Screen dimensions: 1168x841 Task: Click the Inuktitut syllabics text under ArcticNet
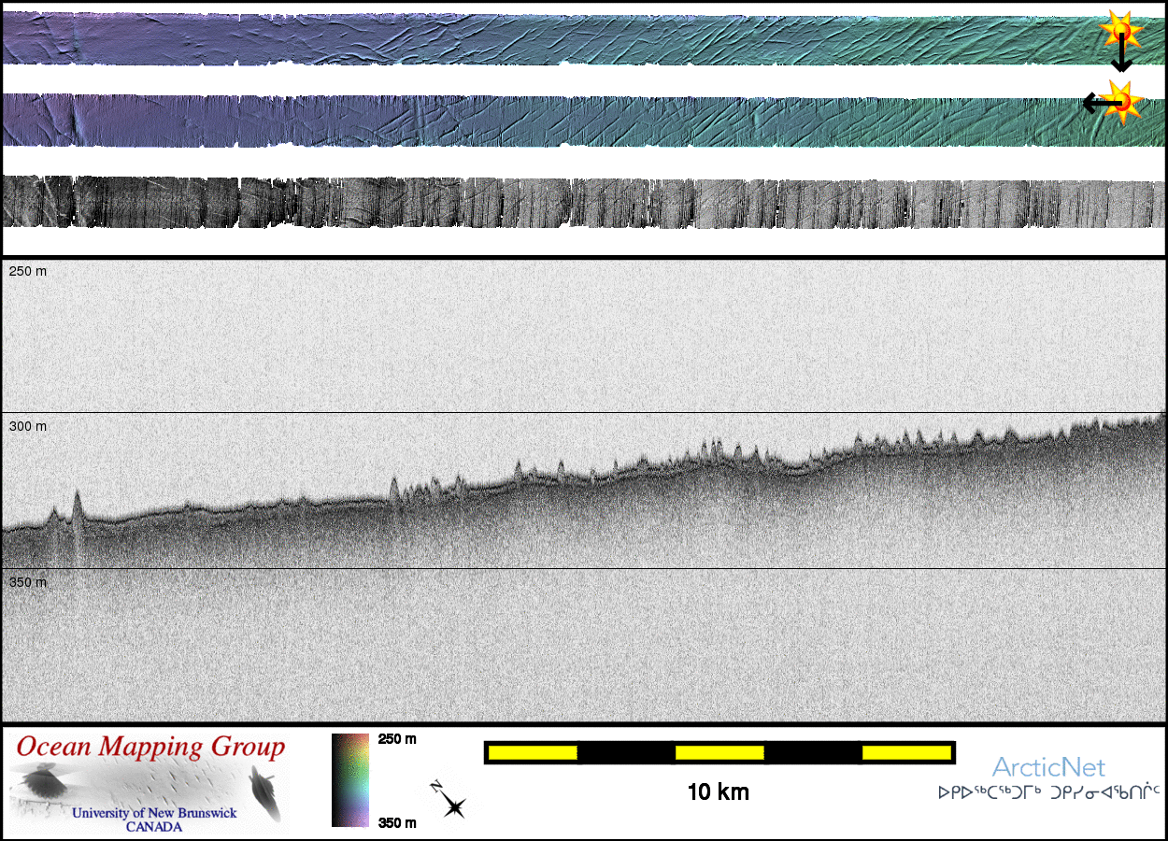coord(1048,793)
